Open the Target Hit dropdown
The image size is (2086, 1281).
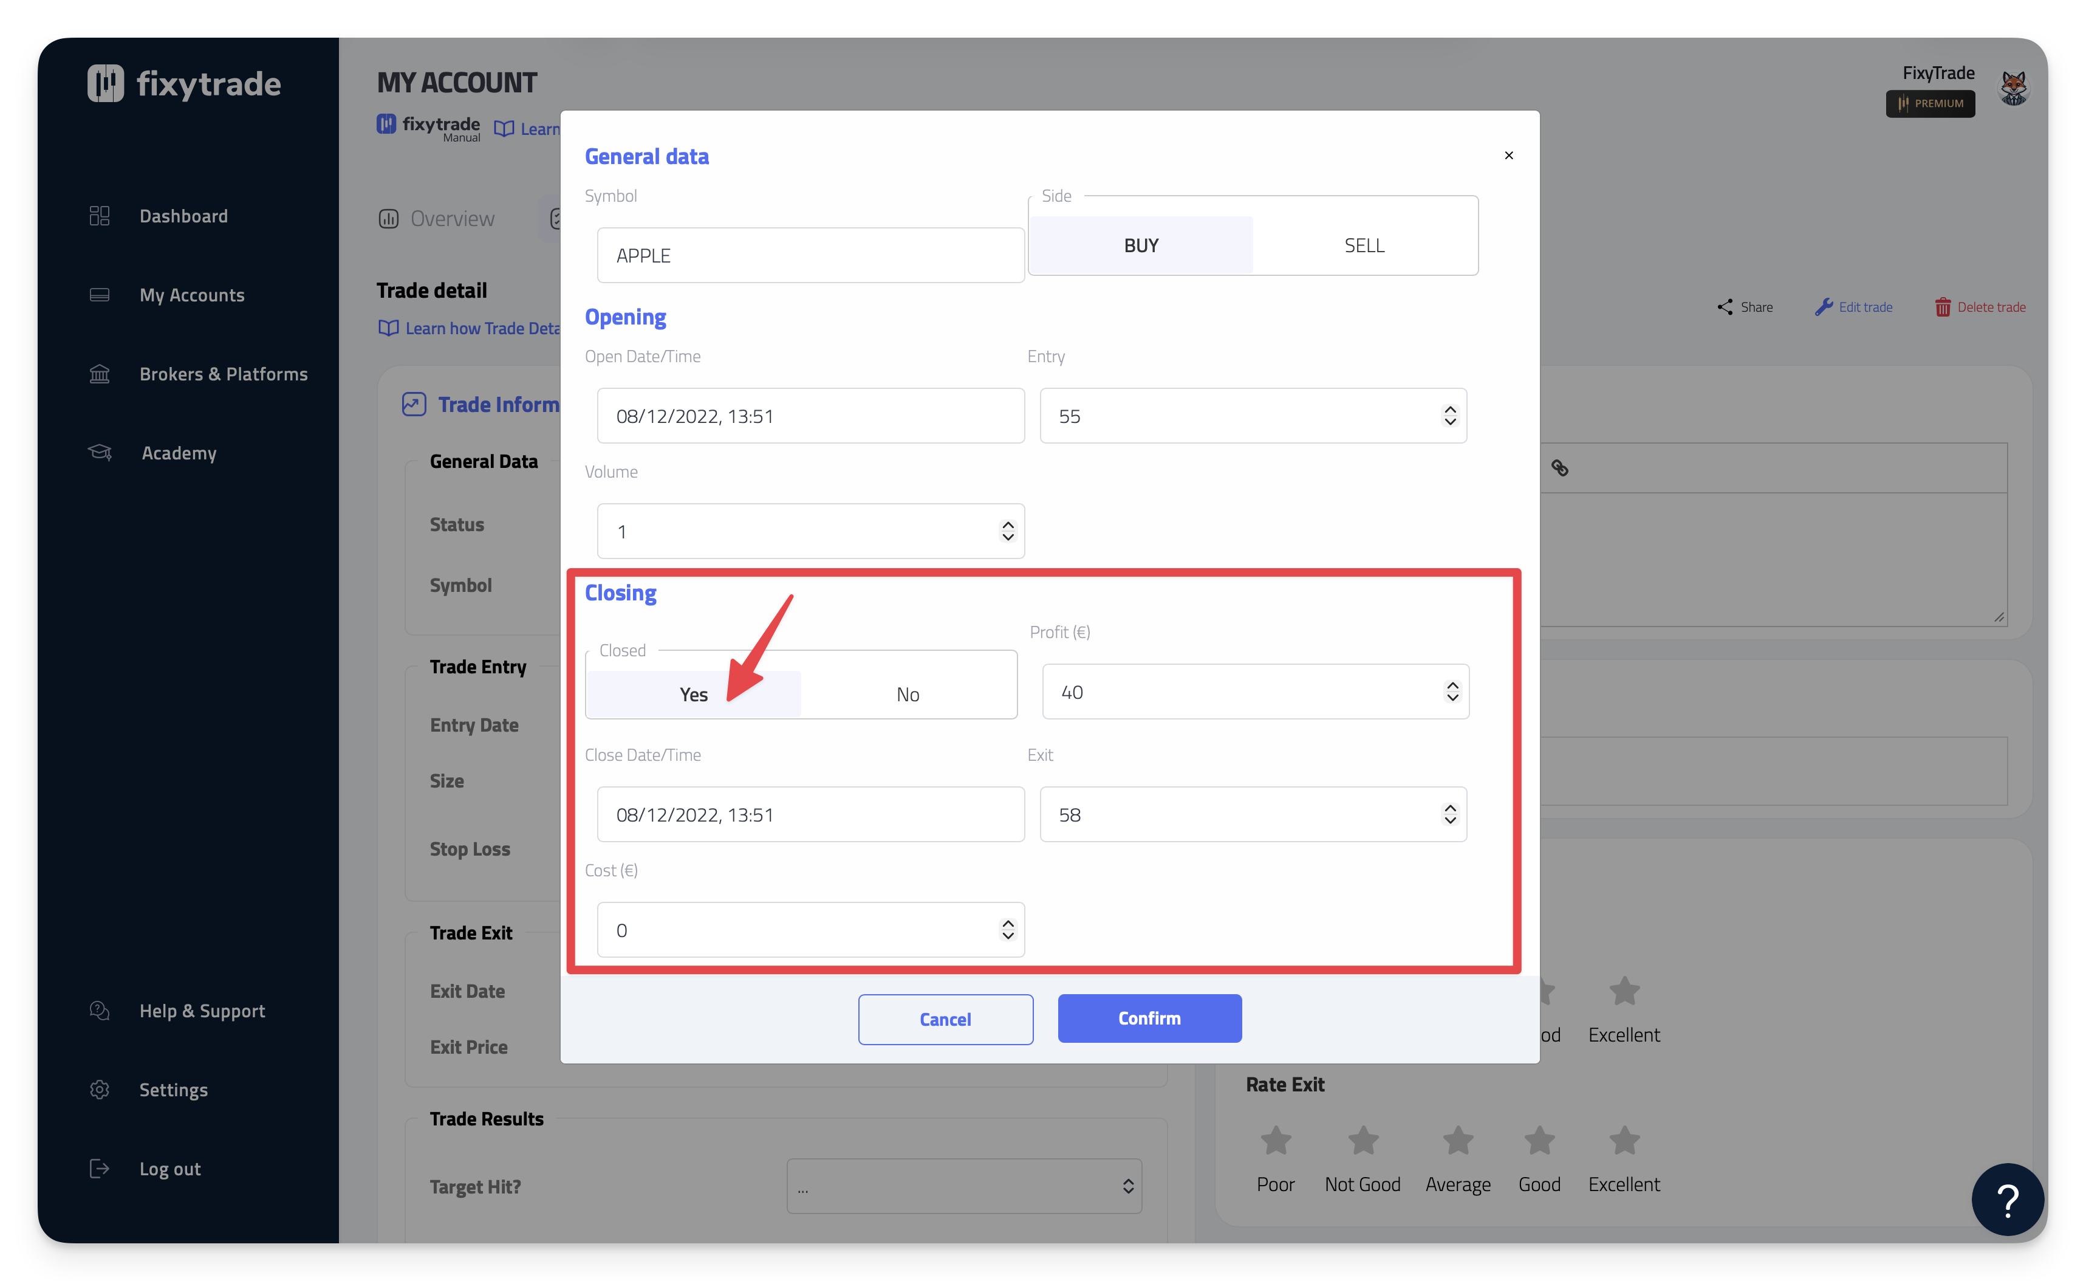tap(964, 1186)
